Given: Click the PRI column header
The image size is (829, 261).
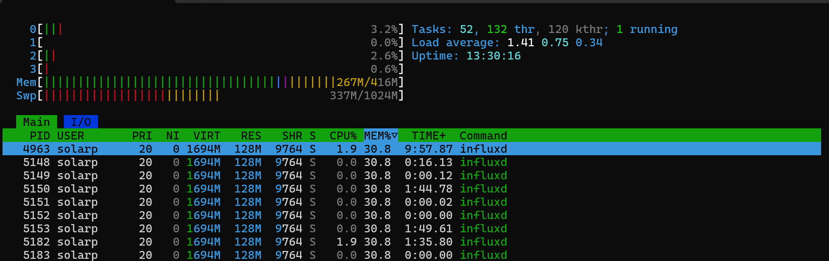Looking at the screenshot, I should (x=142, y=136).
